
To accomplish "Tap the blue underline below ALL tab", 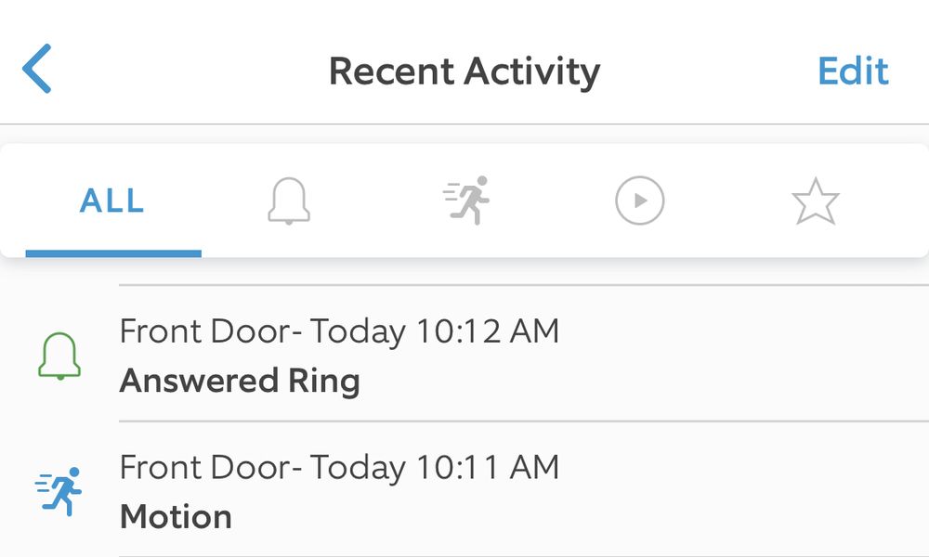I will pyautogui.click(x=113, y=253).
